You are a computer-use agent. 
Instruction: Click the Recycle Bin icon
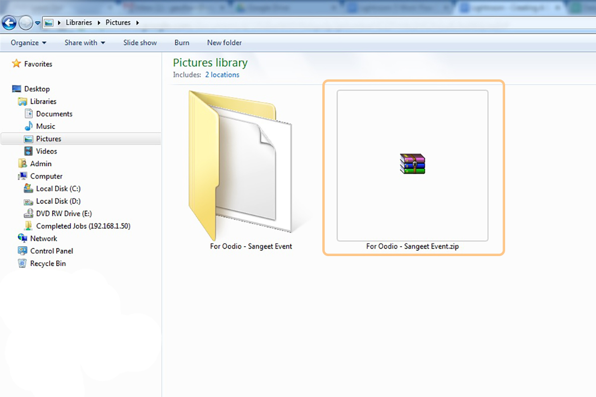coord(22,263)
